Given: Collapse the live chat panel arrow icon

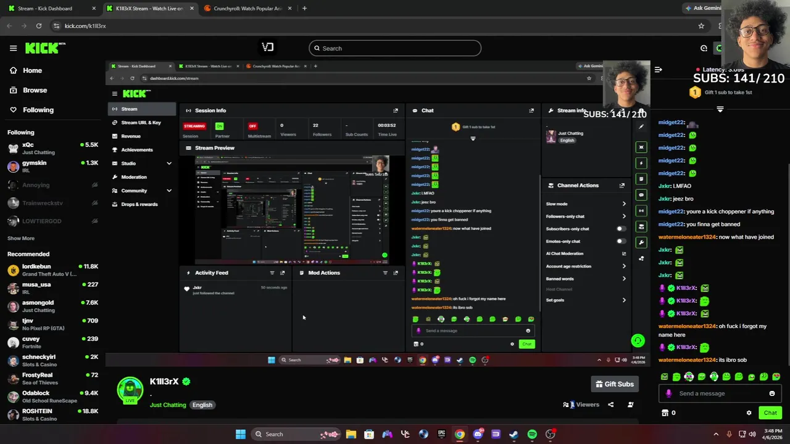Looking at the screenshot, I should 658,70.
